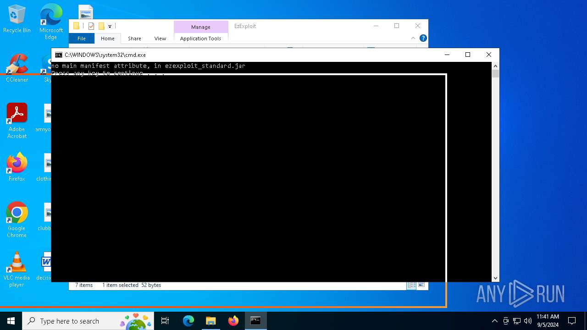Open File Explorer from the taskbar
587x330 pixels.
pyautogui.click(x=210, y=321)
